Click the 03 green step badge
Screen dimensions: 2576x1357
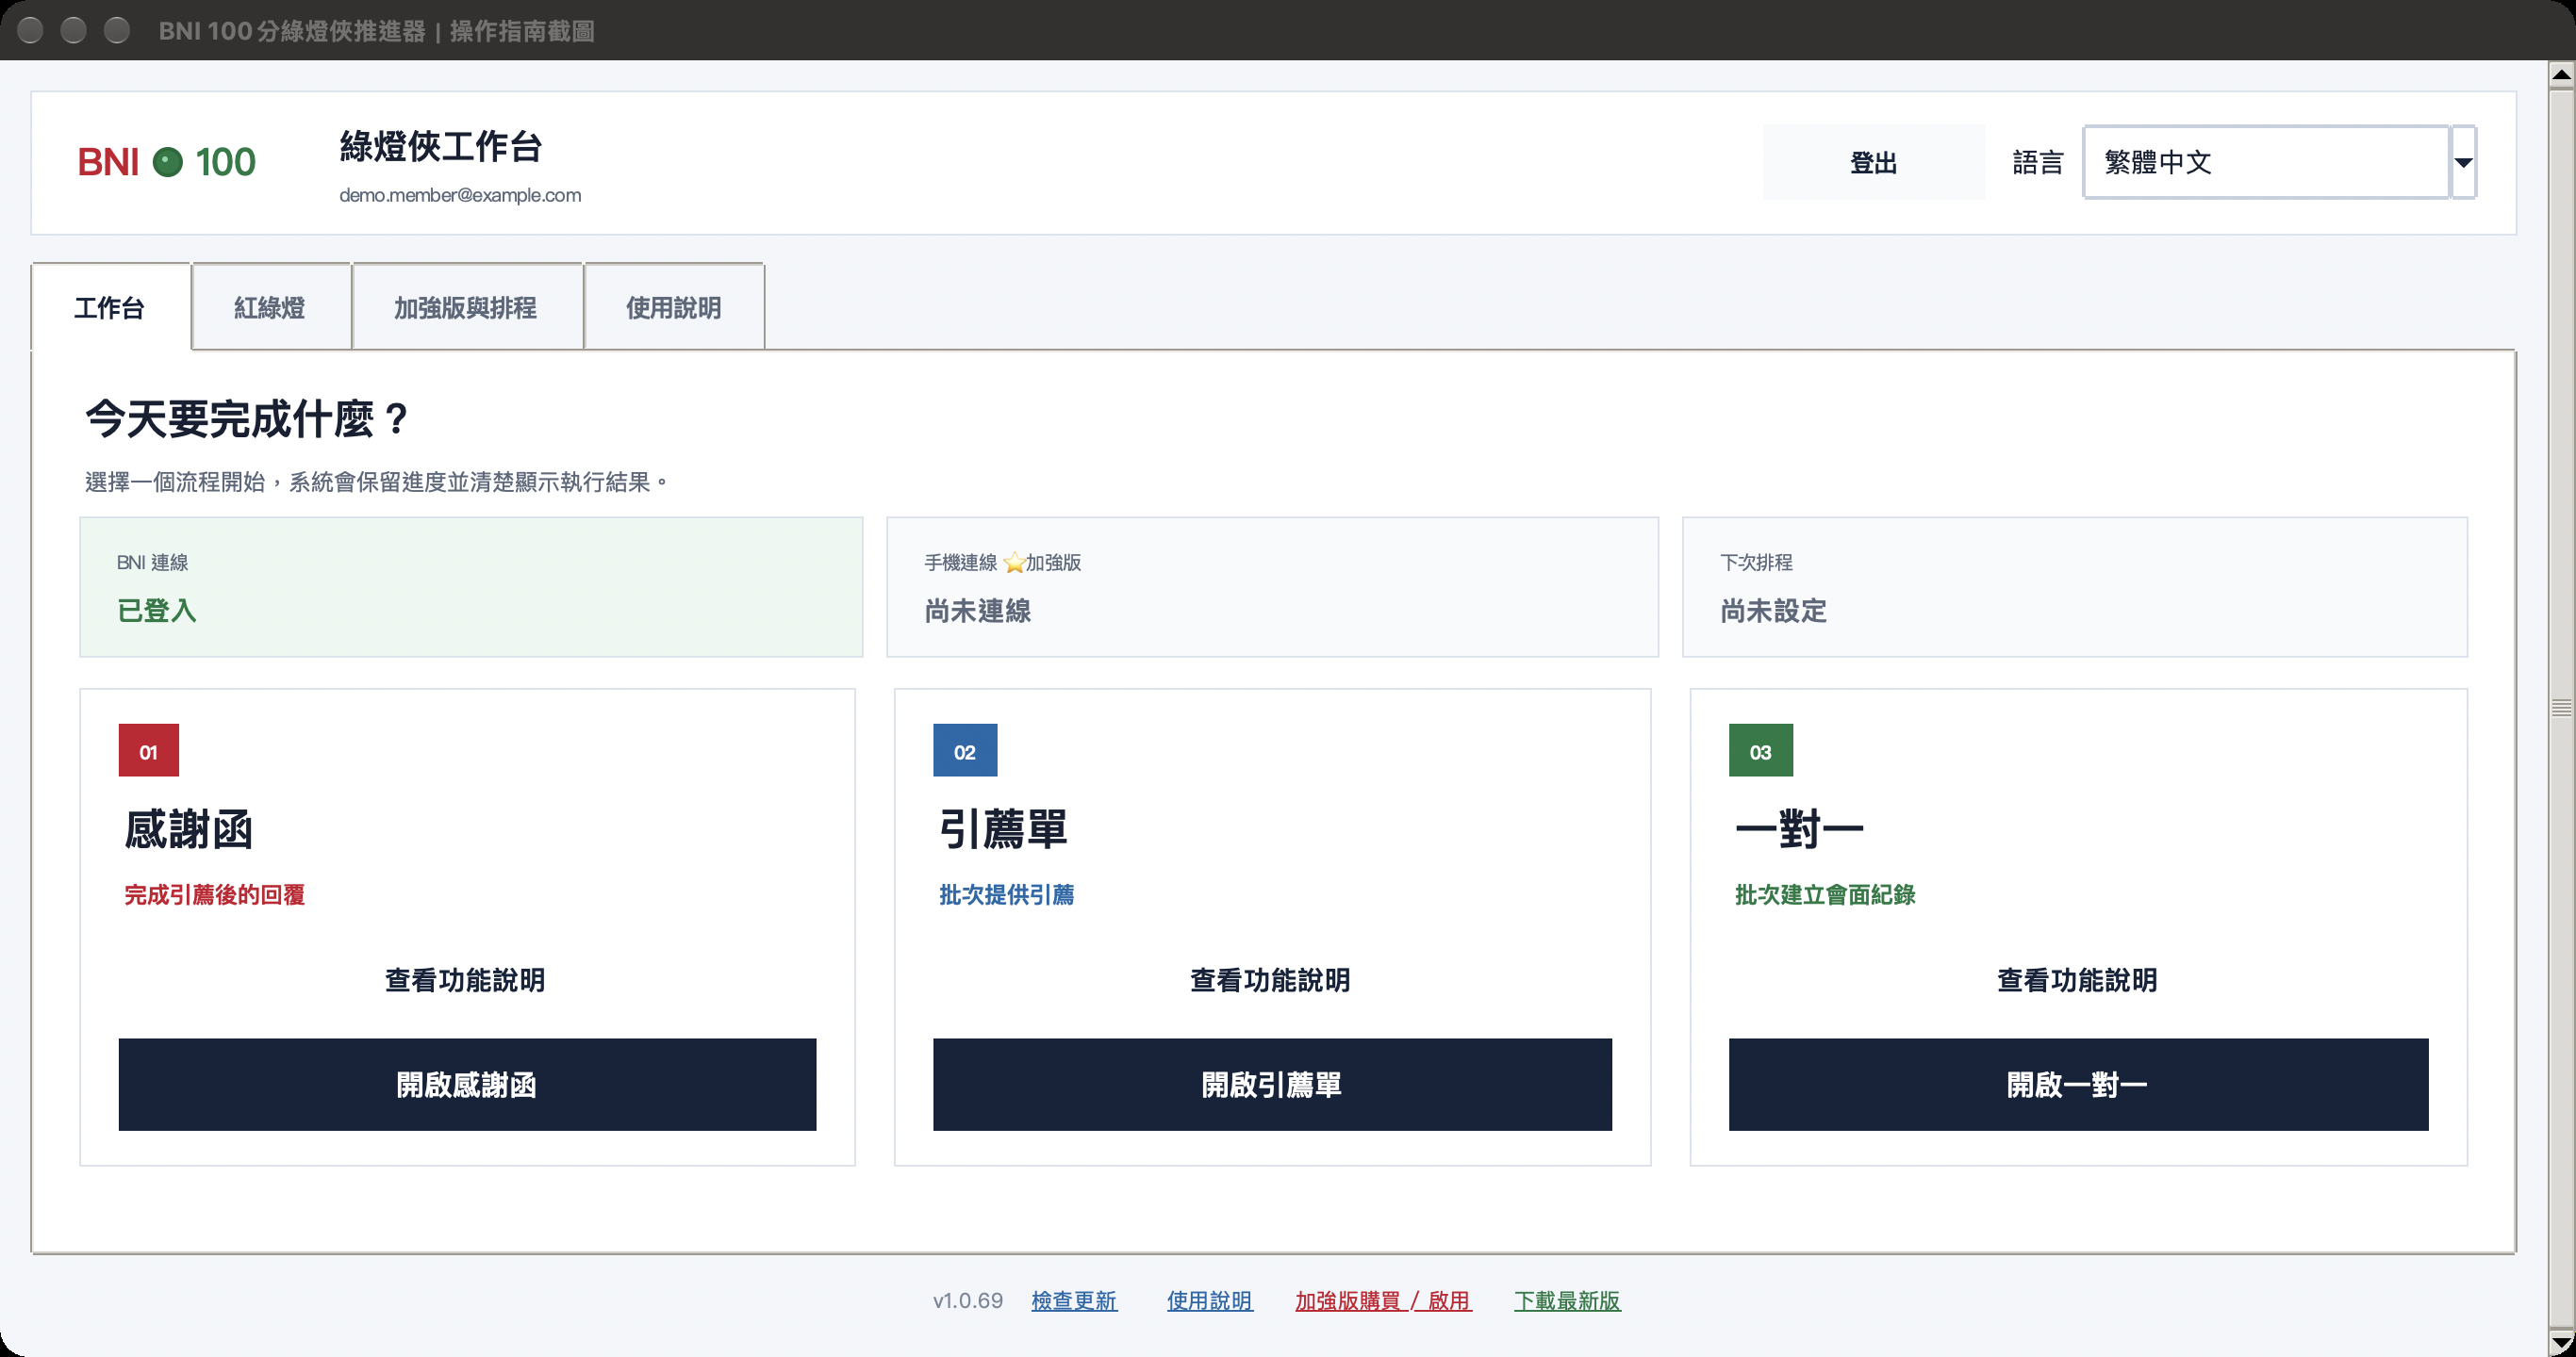[1760, 750]
